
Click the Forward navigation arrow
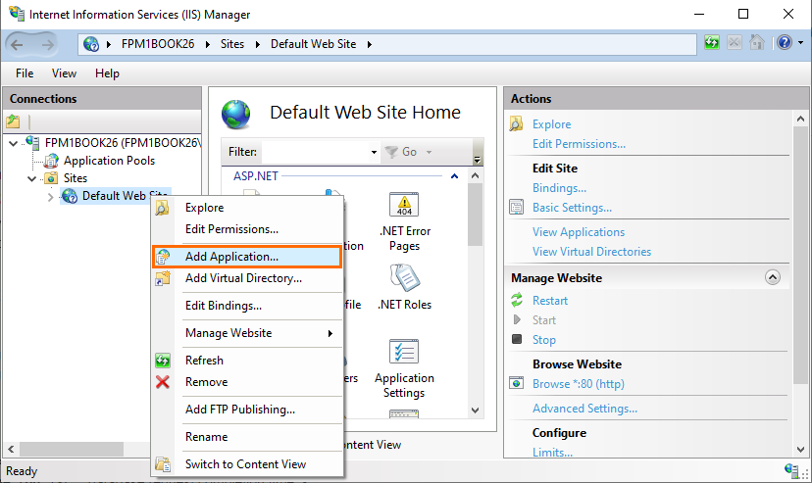pos(48,45)
